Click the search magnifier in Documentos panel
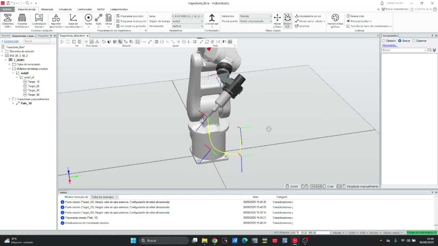Screen dimensions: 438x246 [430, 50]
